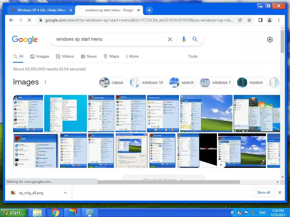Open the video thumbnail with play icon

(242, 151)
